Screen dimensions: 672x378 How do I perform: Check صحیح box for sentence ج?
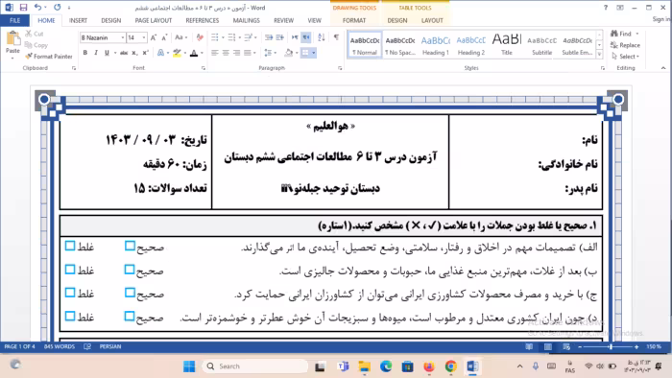[130, 293]
